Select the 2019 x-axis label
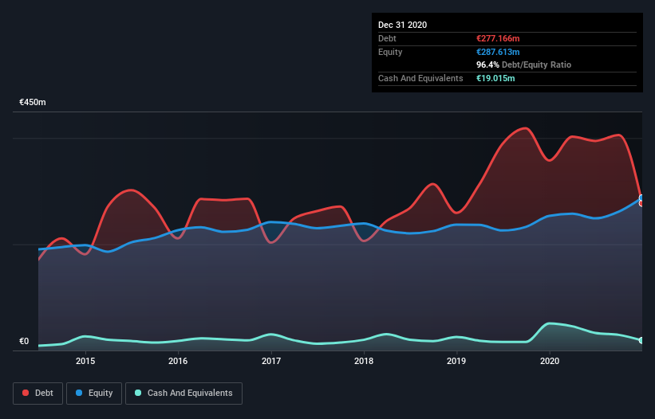Screen dimensions: 655x419 coord(456,361)
